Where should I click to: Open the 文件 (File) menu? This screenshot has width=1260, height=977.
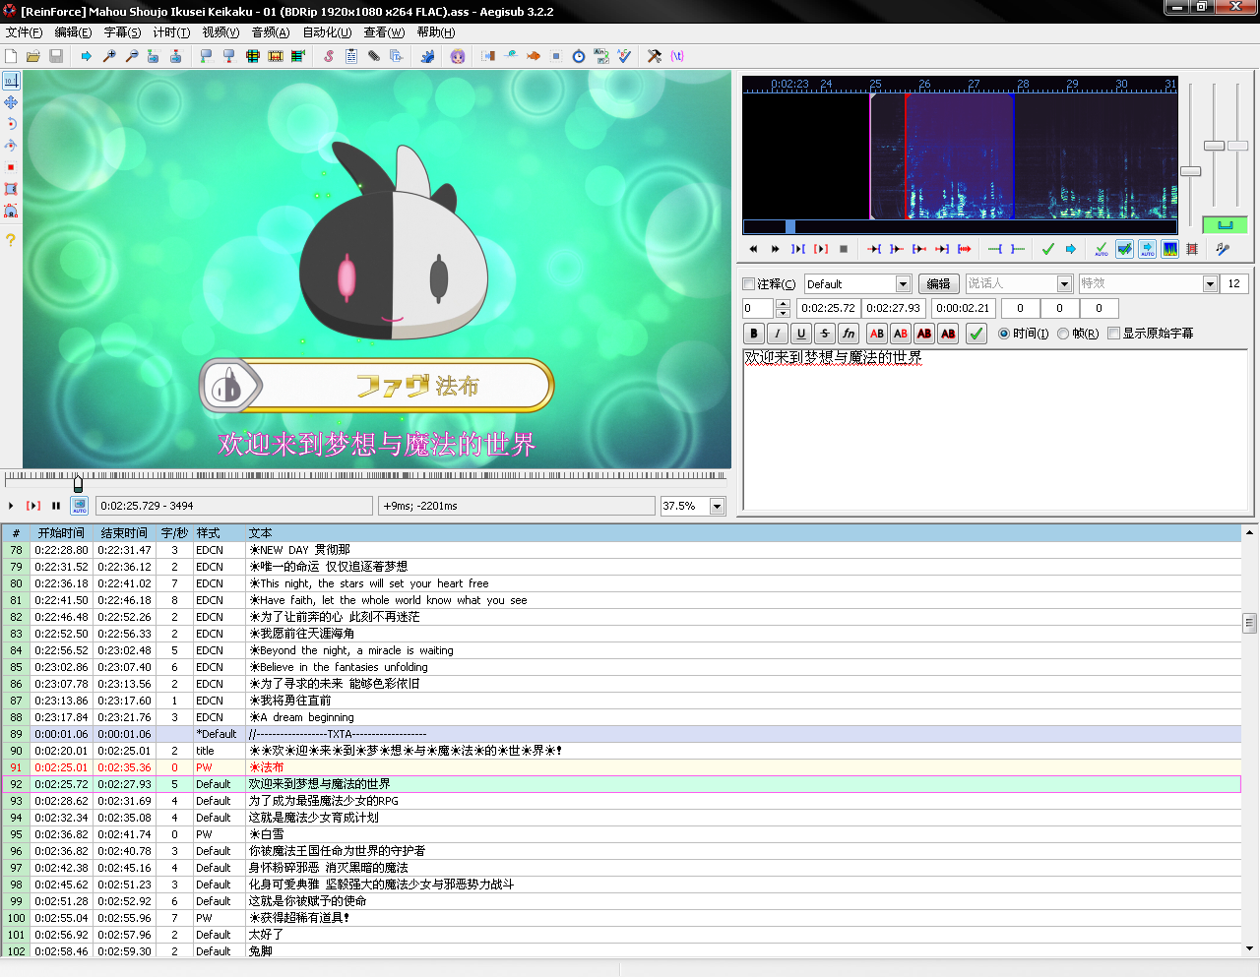24,32
